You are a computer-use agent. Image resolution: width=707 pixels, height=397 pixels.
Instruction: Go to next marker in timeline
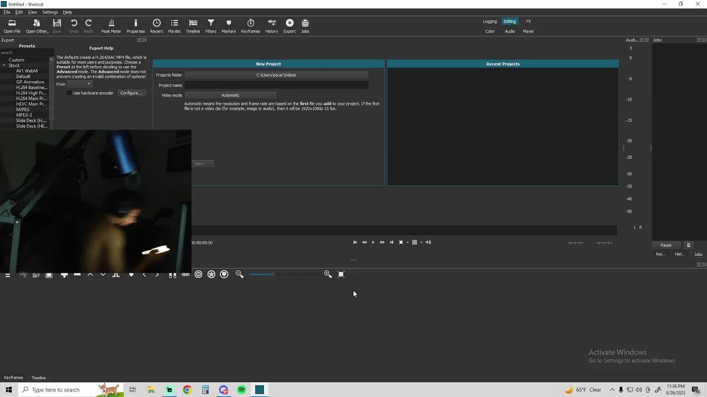tap(157, 275)
